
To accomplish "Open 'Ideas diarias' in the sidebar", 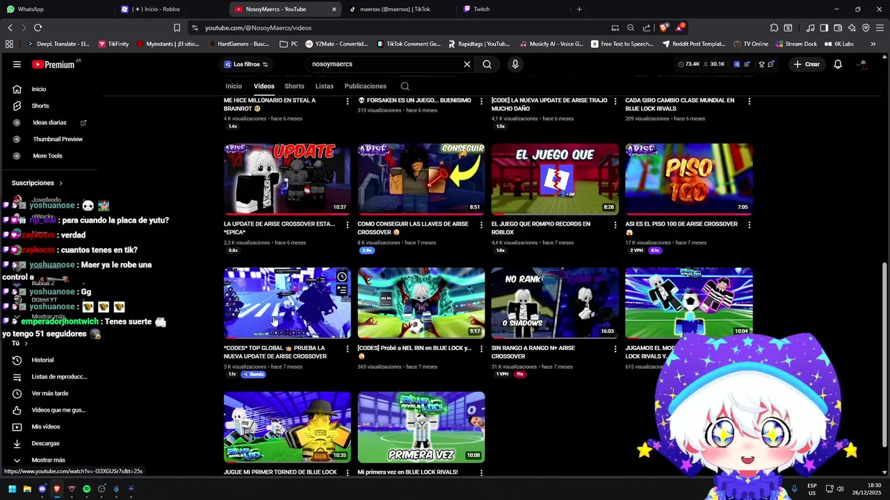I will tap(50, 122).
